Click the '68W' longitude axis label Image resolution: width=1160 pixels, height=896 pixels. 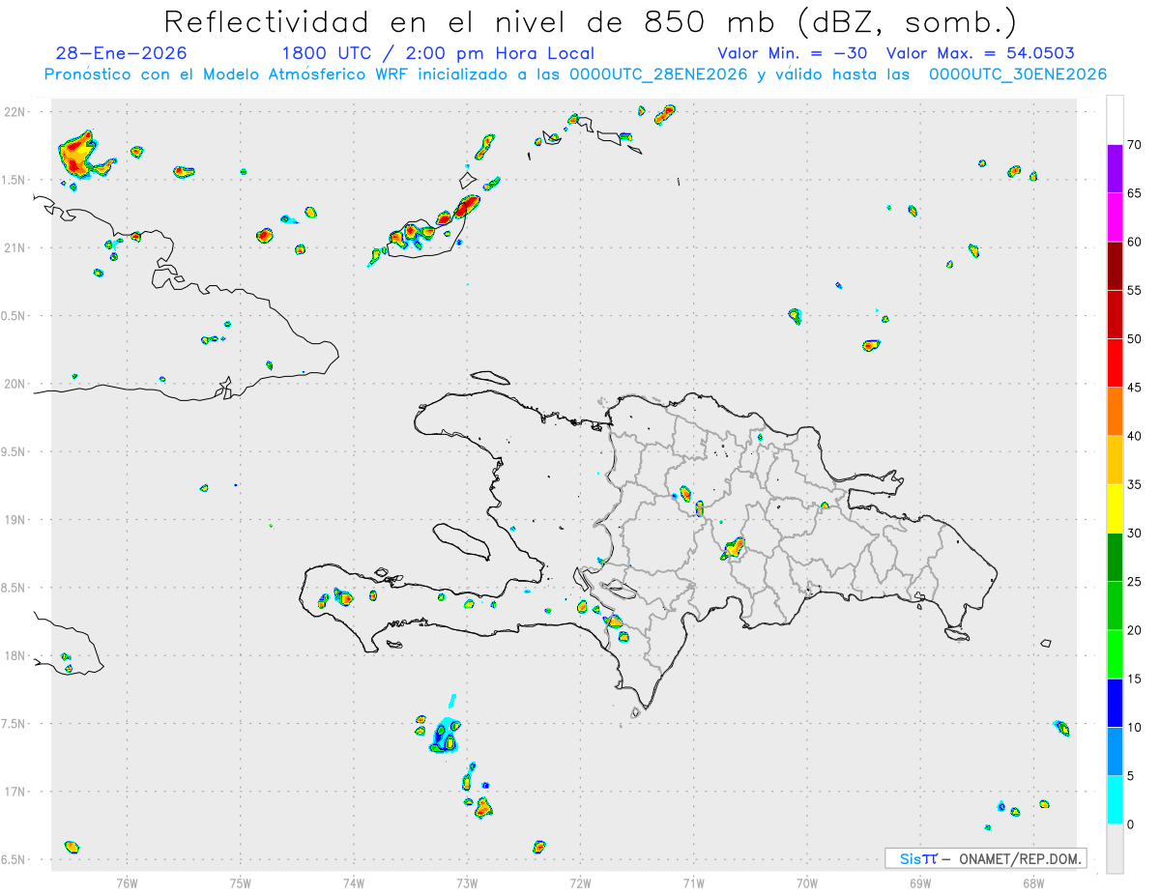coord(1033,882)
